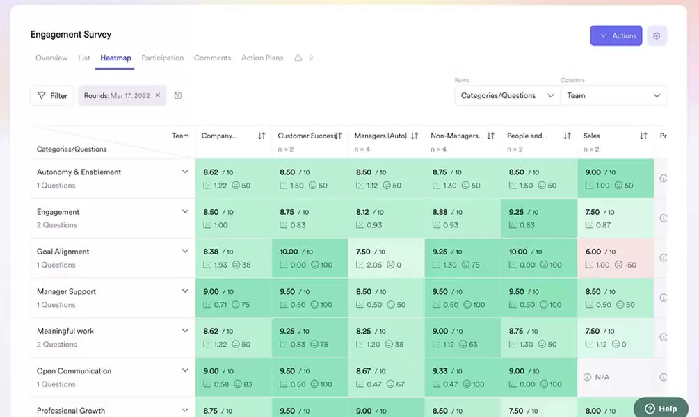Sort the Customer Success column via its arrows

tap(338, 135)
